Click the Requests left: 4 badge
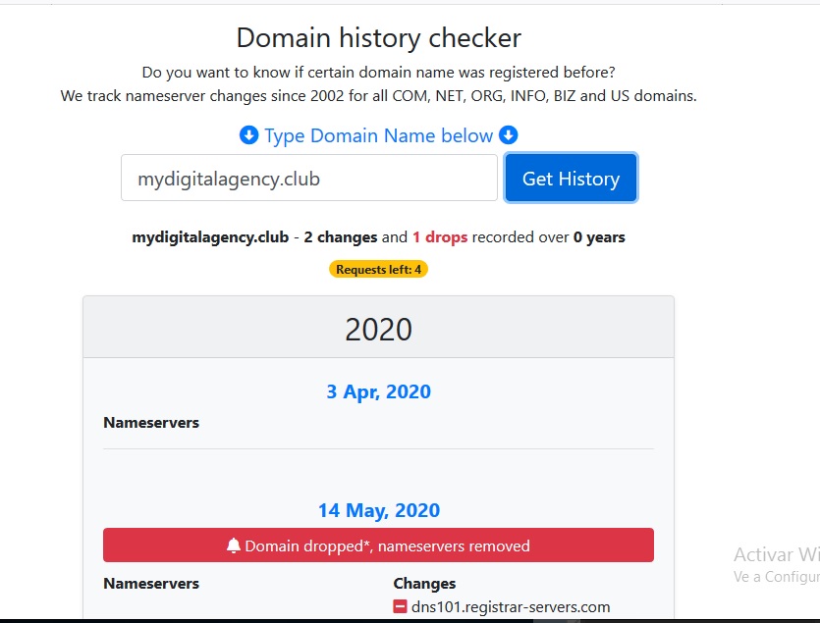 pos(378,269)
